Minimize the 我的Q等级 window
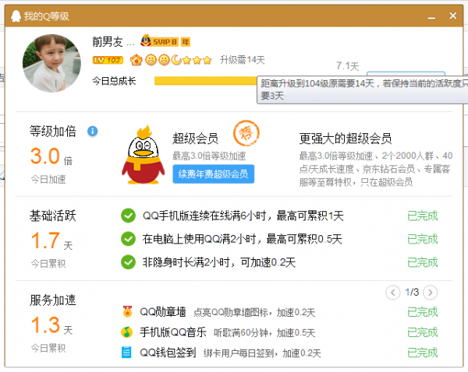 [x=431, y=16]
